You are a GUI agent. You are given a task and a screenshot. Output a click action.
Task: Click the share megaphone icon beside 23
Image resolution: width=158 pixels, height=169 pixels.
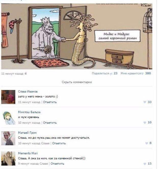point(111,74)
